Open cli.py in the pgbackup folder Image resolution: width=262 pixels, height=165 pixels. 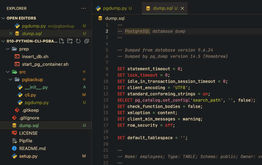[30, 95]
